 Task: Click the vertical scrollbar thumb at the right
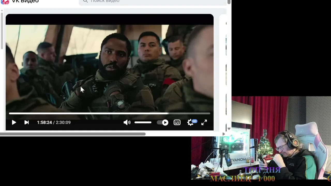click(x=229, y=2)
